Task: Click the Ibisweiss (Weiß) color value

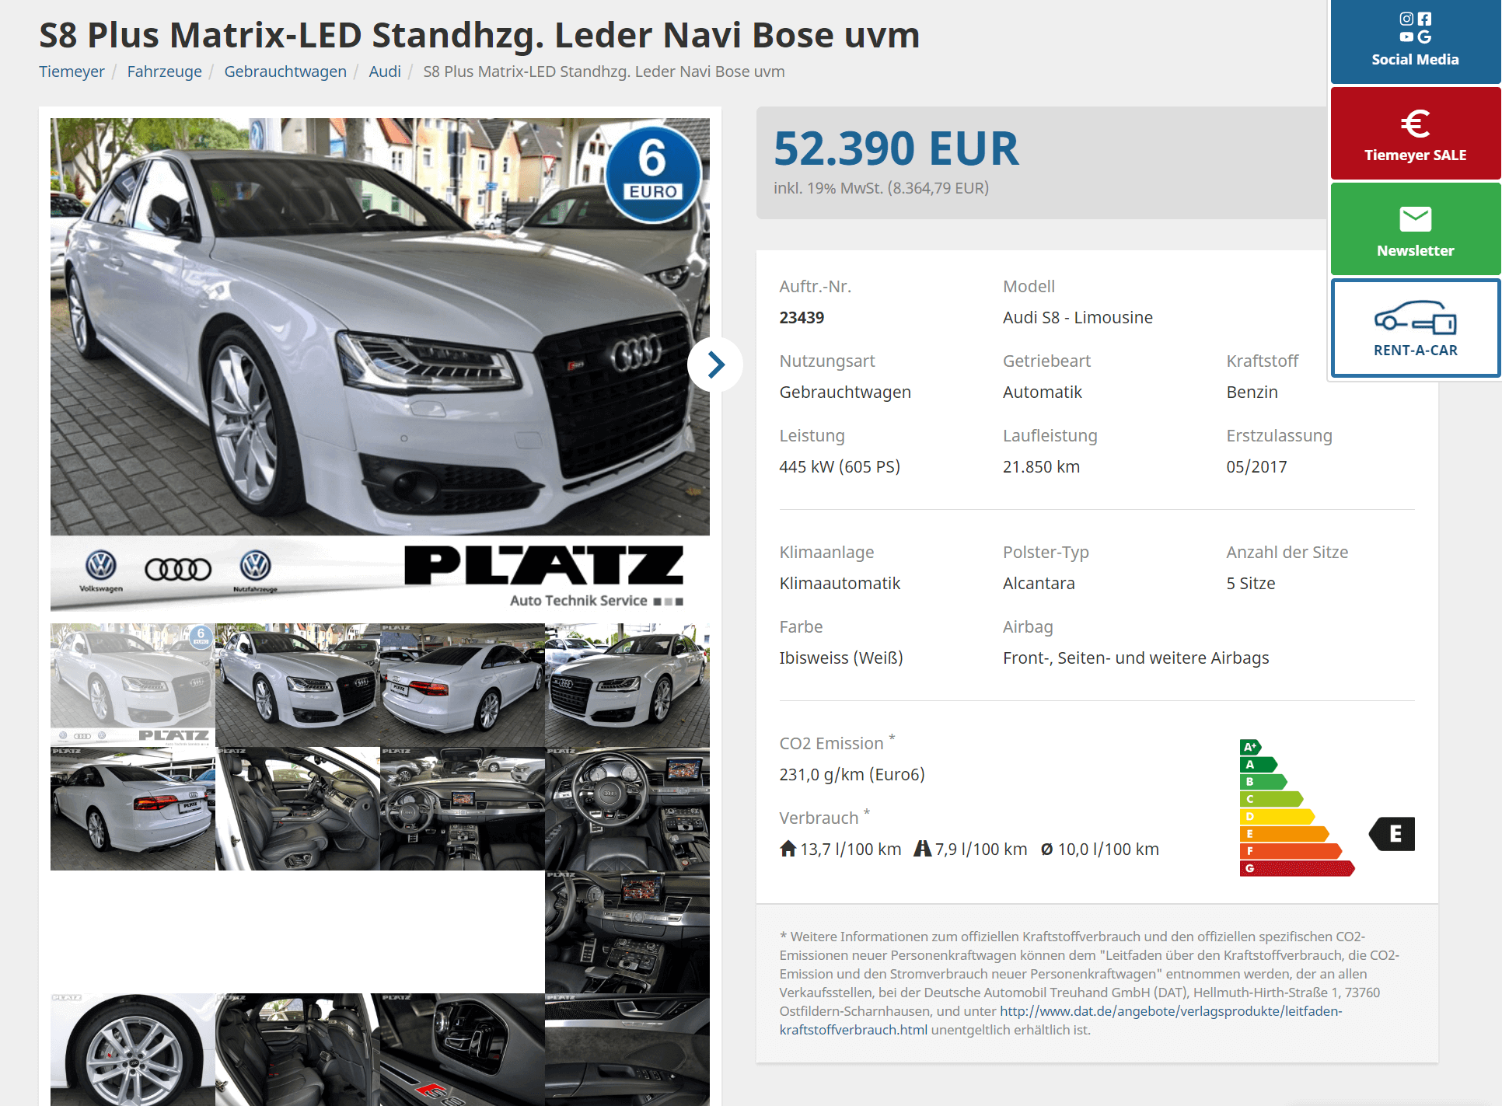Action: (x=841, y=658)
